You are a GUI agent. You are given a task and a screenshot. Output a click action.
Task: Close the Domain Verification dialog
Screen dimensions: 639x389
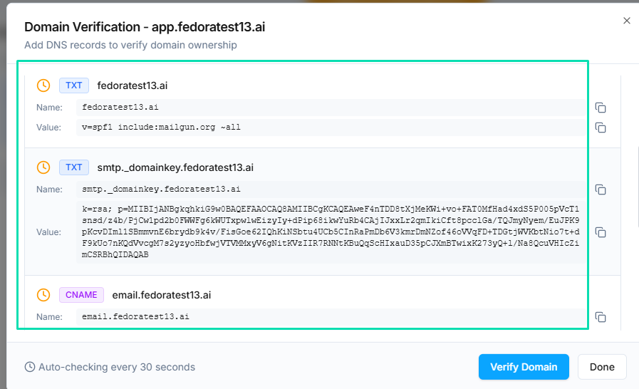point(627,21)
